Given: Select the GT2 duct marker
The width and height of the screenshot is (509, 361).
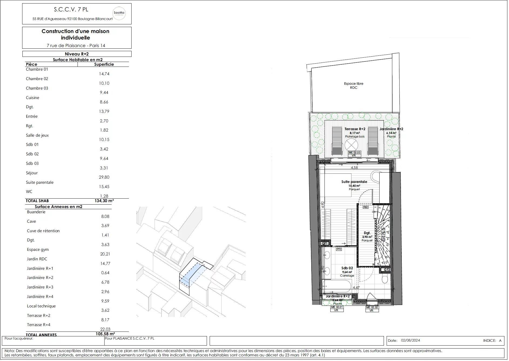Looking at the screenshot, I should pyautogui.click(x=387, y=270).
